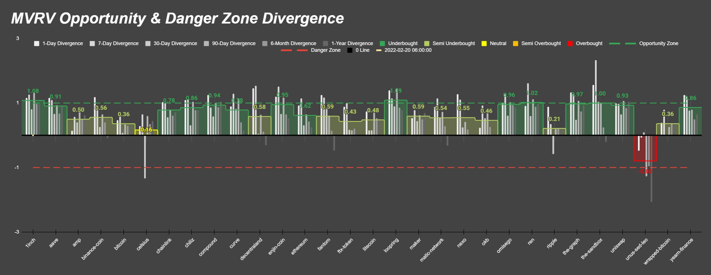The image size is (711, 275).
Task: Click the wrapped-bitcoin axis label
Action: click(x=657, y=251)
